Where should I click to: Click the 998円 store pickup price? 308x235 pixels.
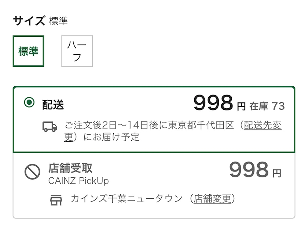pyautogui.click(x=255, y=170)
